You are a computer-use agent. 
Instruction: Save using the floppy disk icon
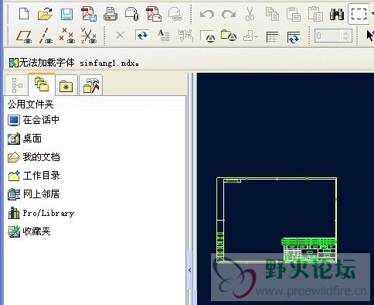[x=66, y=14]
